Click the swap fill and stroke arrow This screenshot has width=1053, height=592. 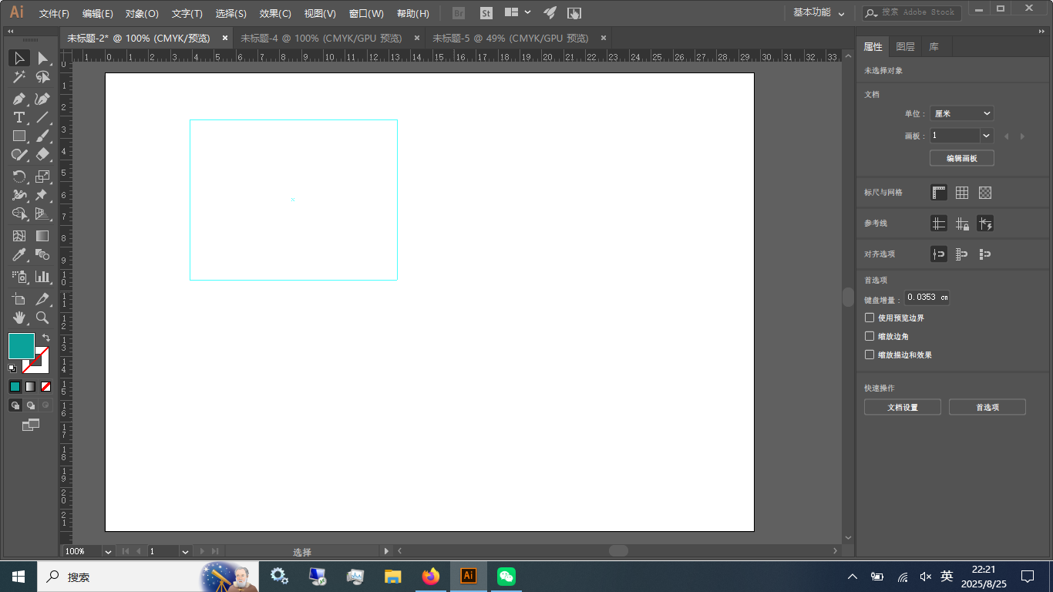coord(45,338)
